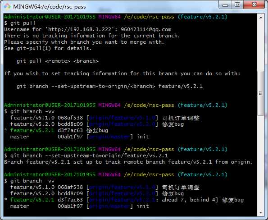Click the QQ email username text
This screenshot has width=268, height=220.
pos(146,29)
